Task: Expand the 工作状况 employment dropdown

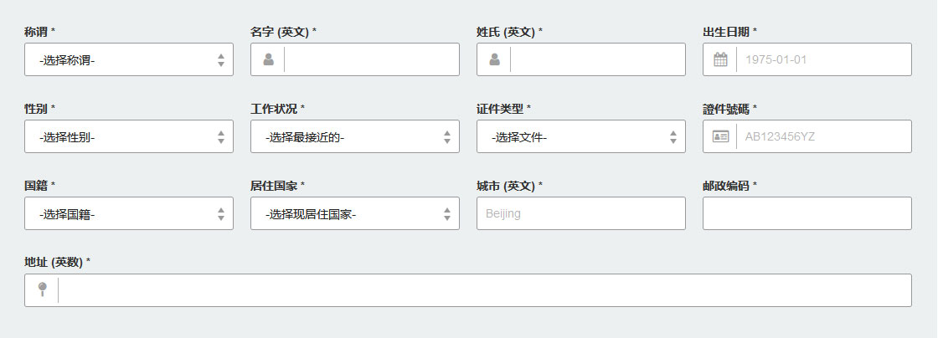Action: point(355,136)
